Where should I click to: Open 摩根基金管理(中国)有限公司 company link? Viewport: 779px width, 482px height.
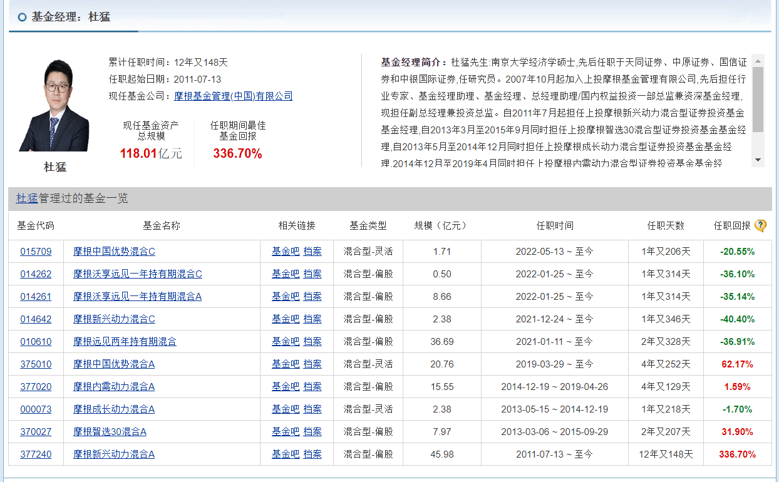(x=233, y=96)
